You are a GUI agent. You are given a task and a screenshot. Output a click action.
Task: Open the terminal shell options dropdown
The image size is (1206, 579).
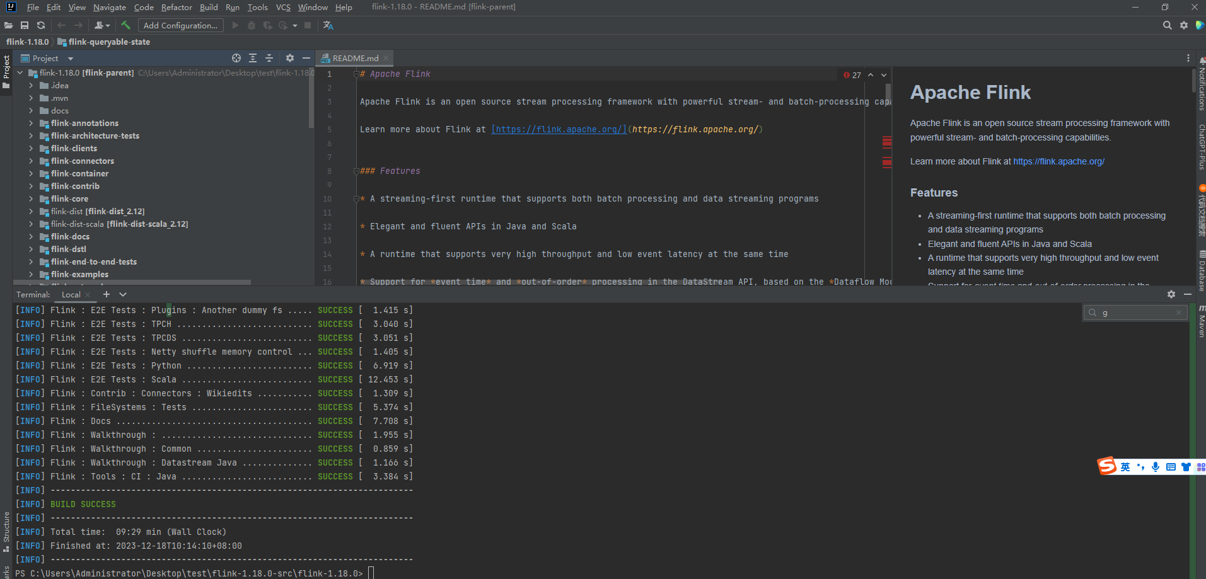pyautogui.click(x=123, y=294)
